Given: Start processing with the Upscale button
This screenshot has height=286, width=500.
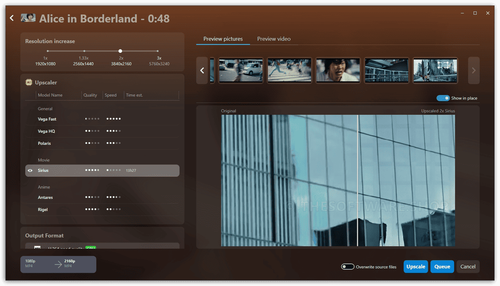Looking at the screenshot, I should [415, 266].
